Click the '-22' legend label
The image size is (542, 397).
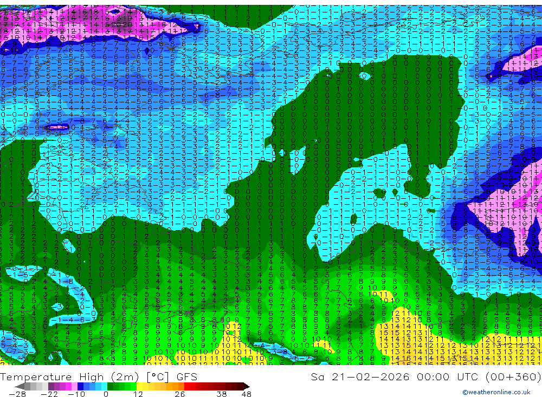[49, 394]
